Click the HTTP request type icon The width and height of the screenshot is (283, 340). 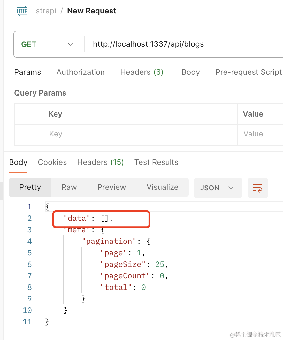point(22,11)
